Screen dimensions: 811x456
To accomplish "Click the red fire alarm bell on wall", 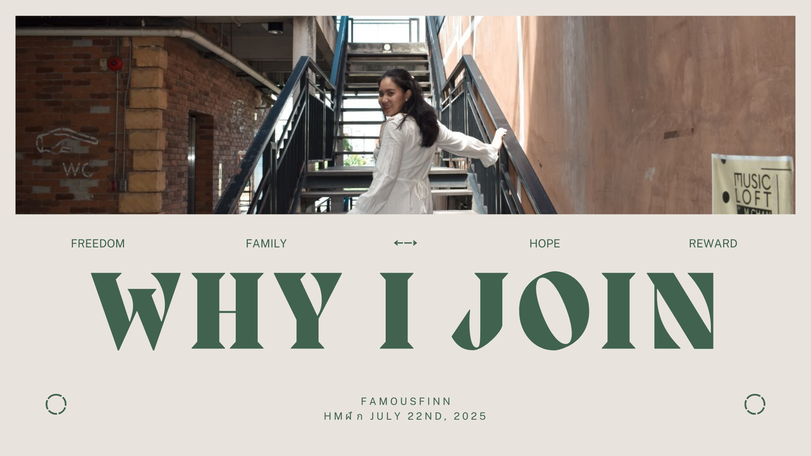I will pyautogui.click(x=115, y=64).
